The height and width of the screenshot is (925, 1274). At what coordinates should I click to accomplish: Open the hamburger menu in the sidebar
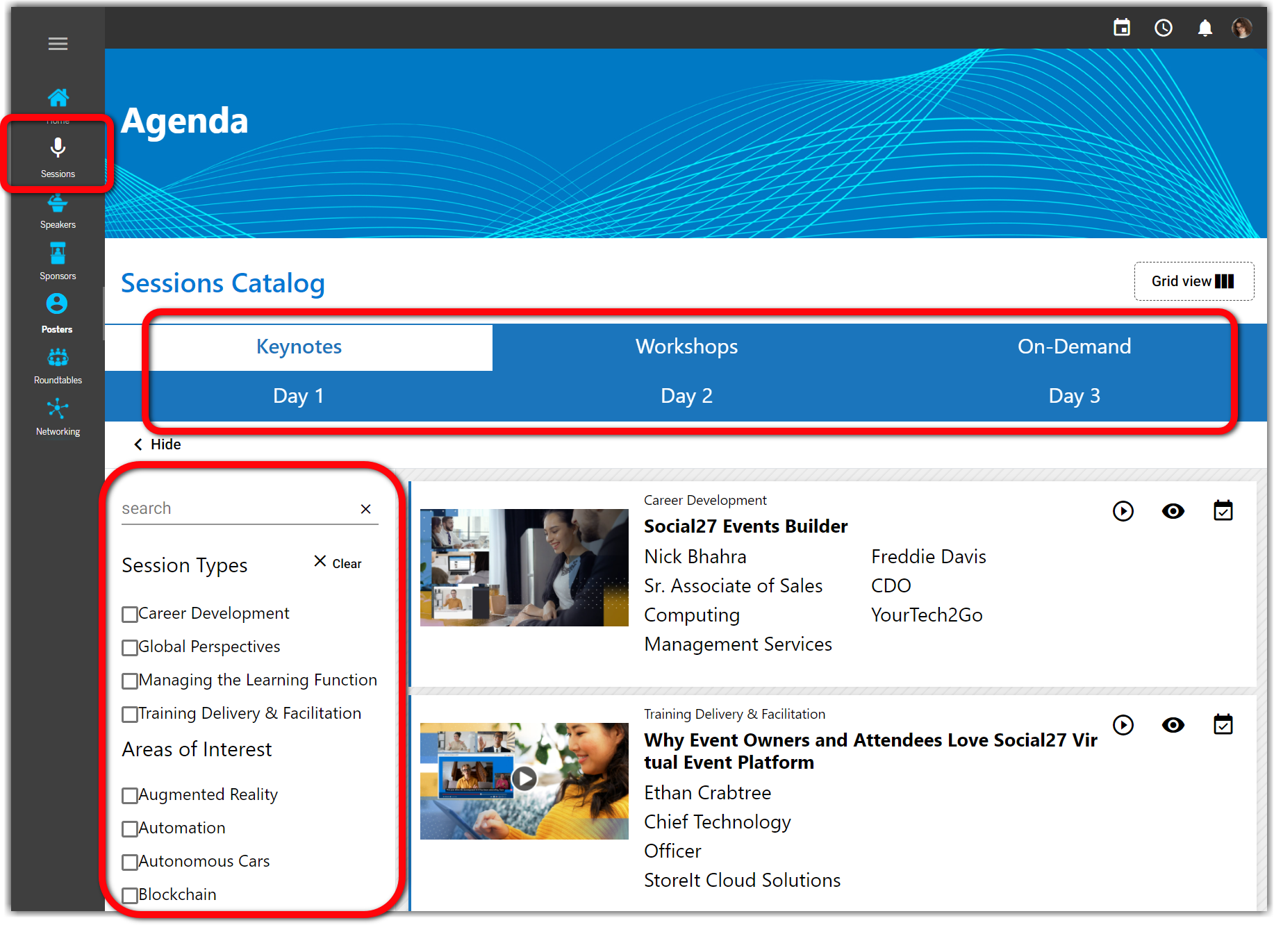point(58,44)
